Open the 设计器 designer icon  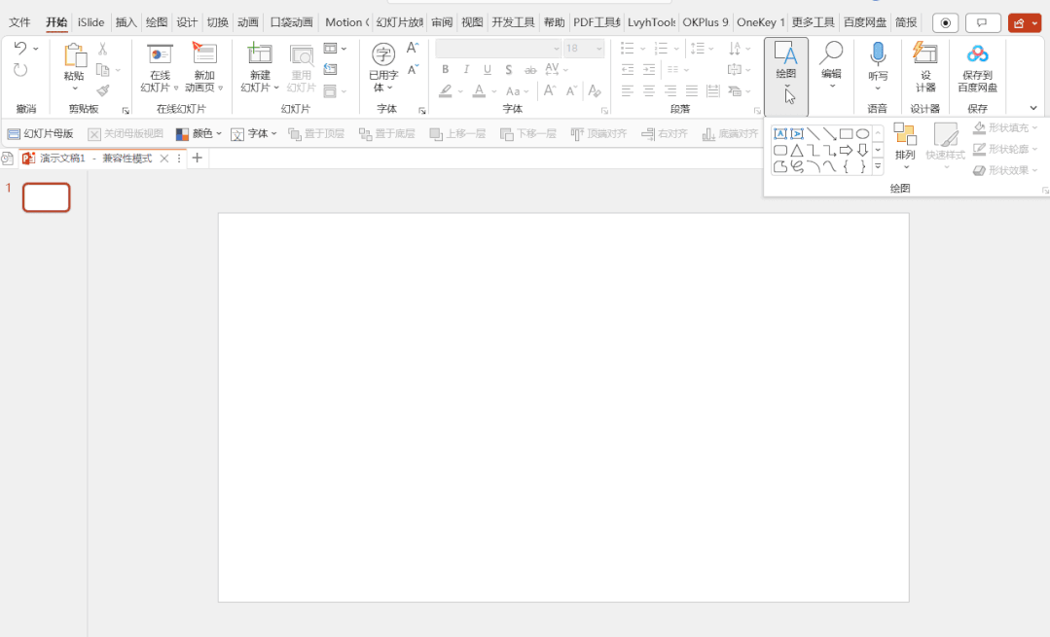pos(925,54)
